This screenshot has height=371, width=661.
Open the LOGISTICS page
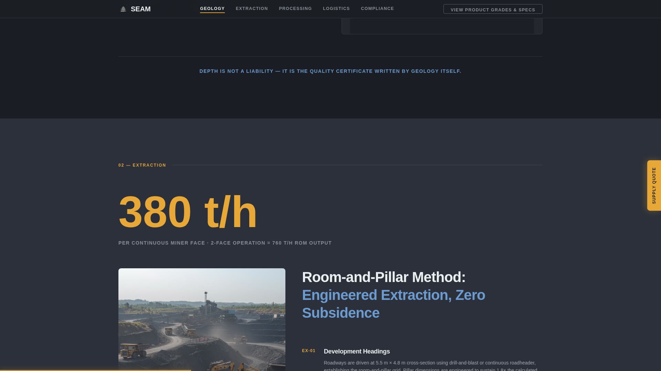336,8
